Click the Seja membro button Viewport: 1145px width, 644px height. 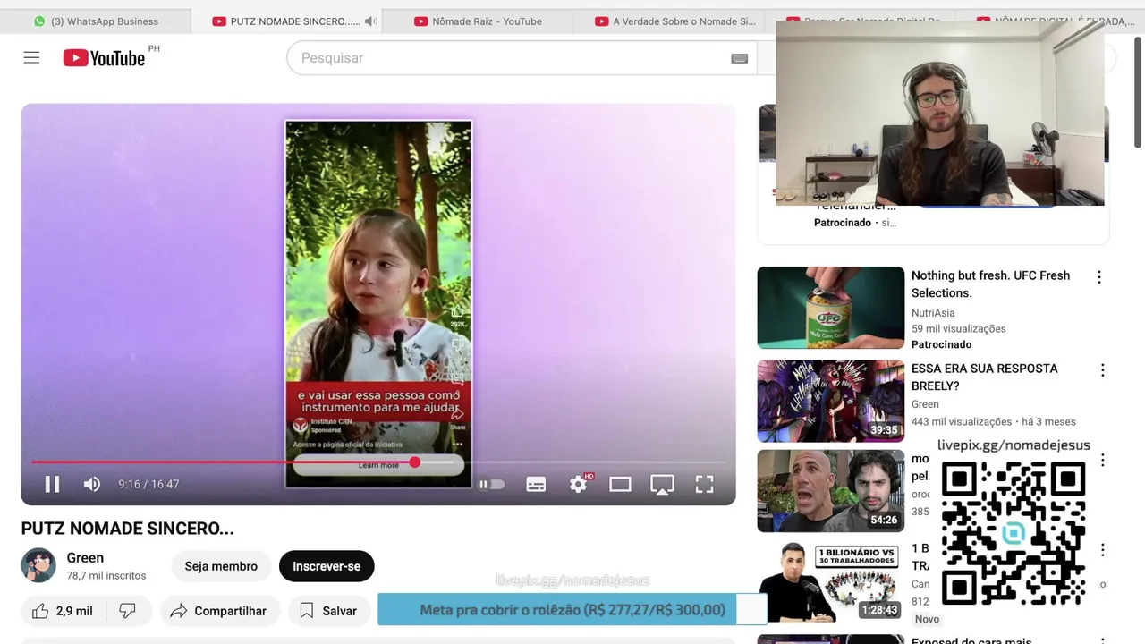click(x=221, y=566)
